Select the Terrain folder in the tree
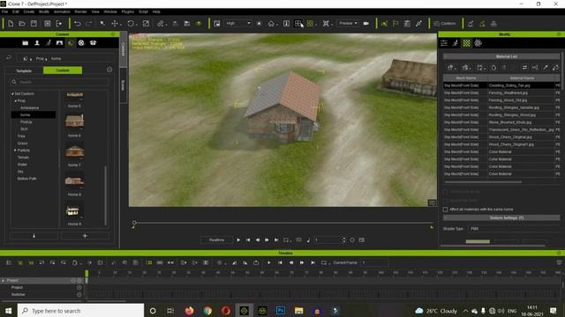The image size is (565, 317). click(24, 158)
